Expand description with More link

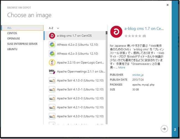tap(122, 67)
